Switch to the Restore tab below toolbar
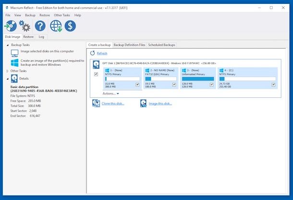293x200 pixels. tap(28, 37)
